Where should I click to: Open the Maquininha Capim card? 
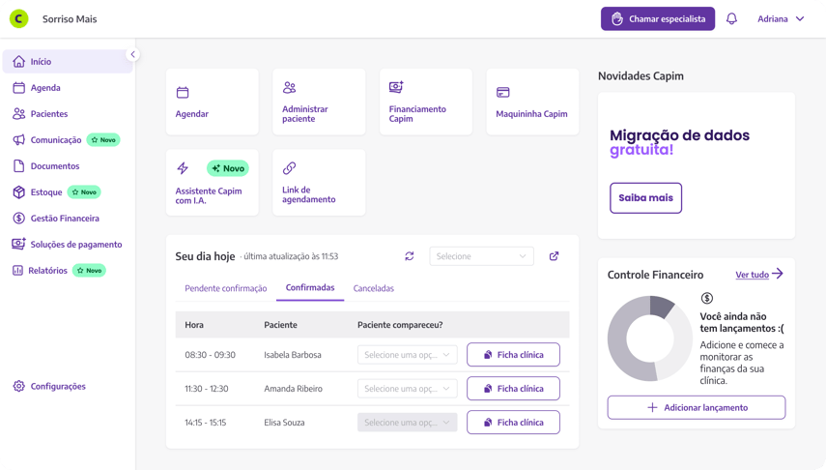531,102
